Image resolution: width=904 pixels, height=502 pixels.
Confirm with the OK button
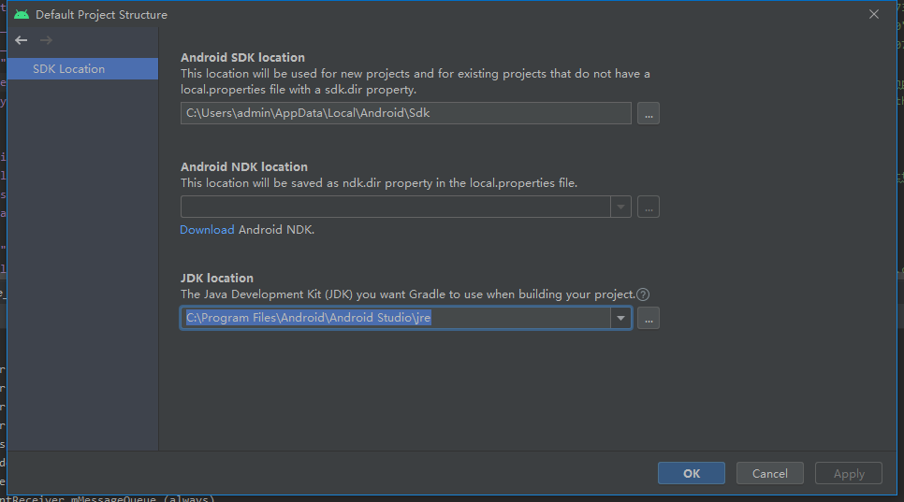click(692, 473)
